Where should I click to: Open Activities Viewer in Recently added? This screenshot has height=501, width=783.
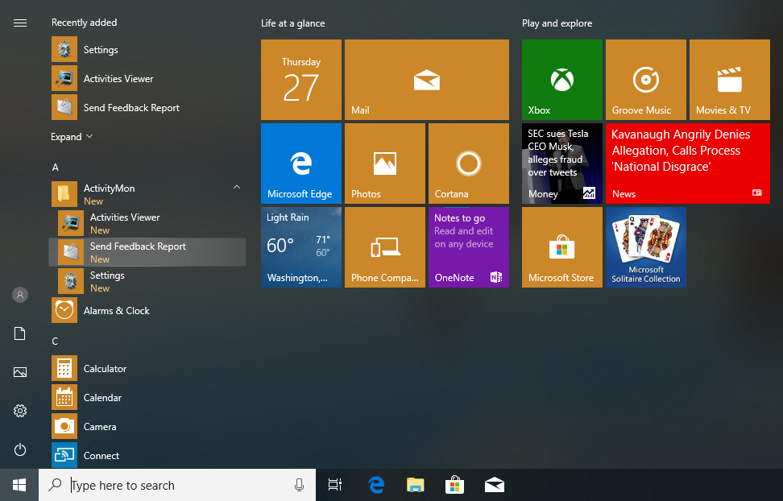click(x=148, y=78)
